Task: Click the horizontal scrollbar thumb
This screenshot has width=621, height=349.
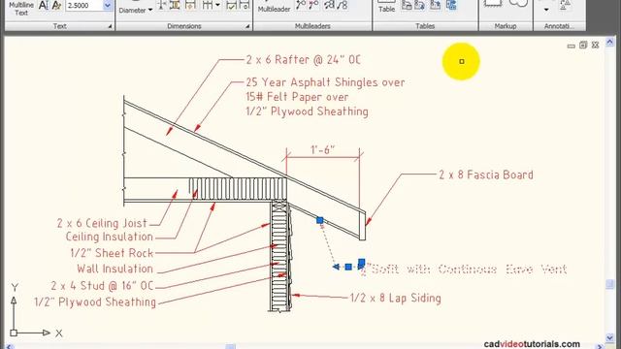Action: click(231, 347)
